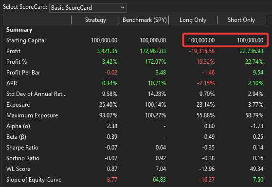Click Long Only APR value -2.15%
The width and height of the screenshot is (272, 187).
click(x=206, y=83)
